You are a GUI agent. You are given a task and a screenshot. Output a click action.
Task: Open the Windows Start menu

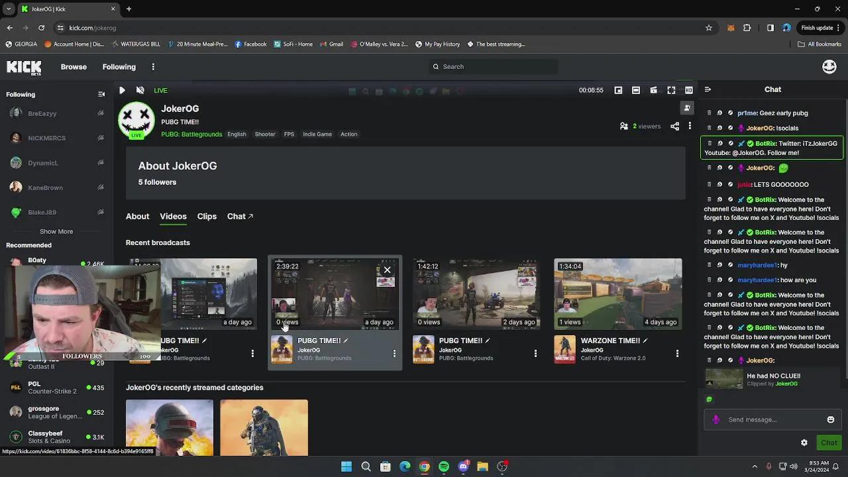point(346,466)
